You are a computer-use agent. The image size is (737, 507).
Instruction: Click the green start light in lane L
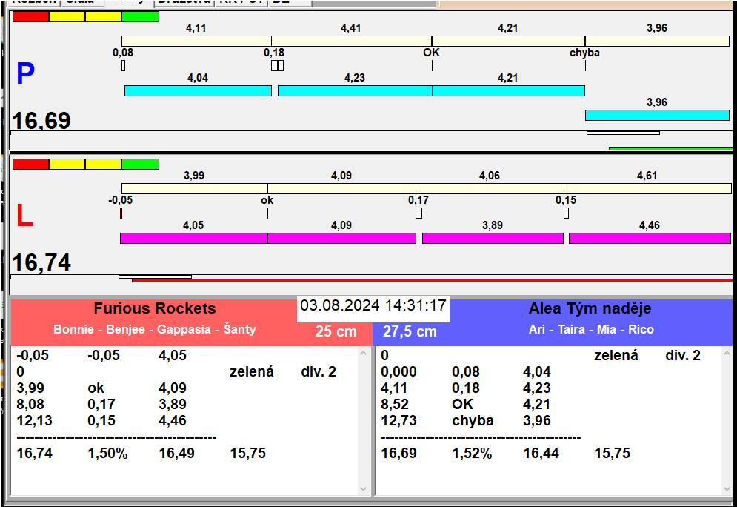click(x=140, y=164)
